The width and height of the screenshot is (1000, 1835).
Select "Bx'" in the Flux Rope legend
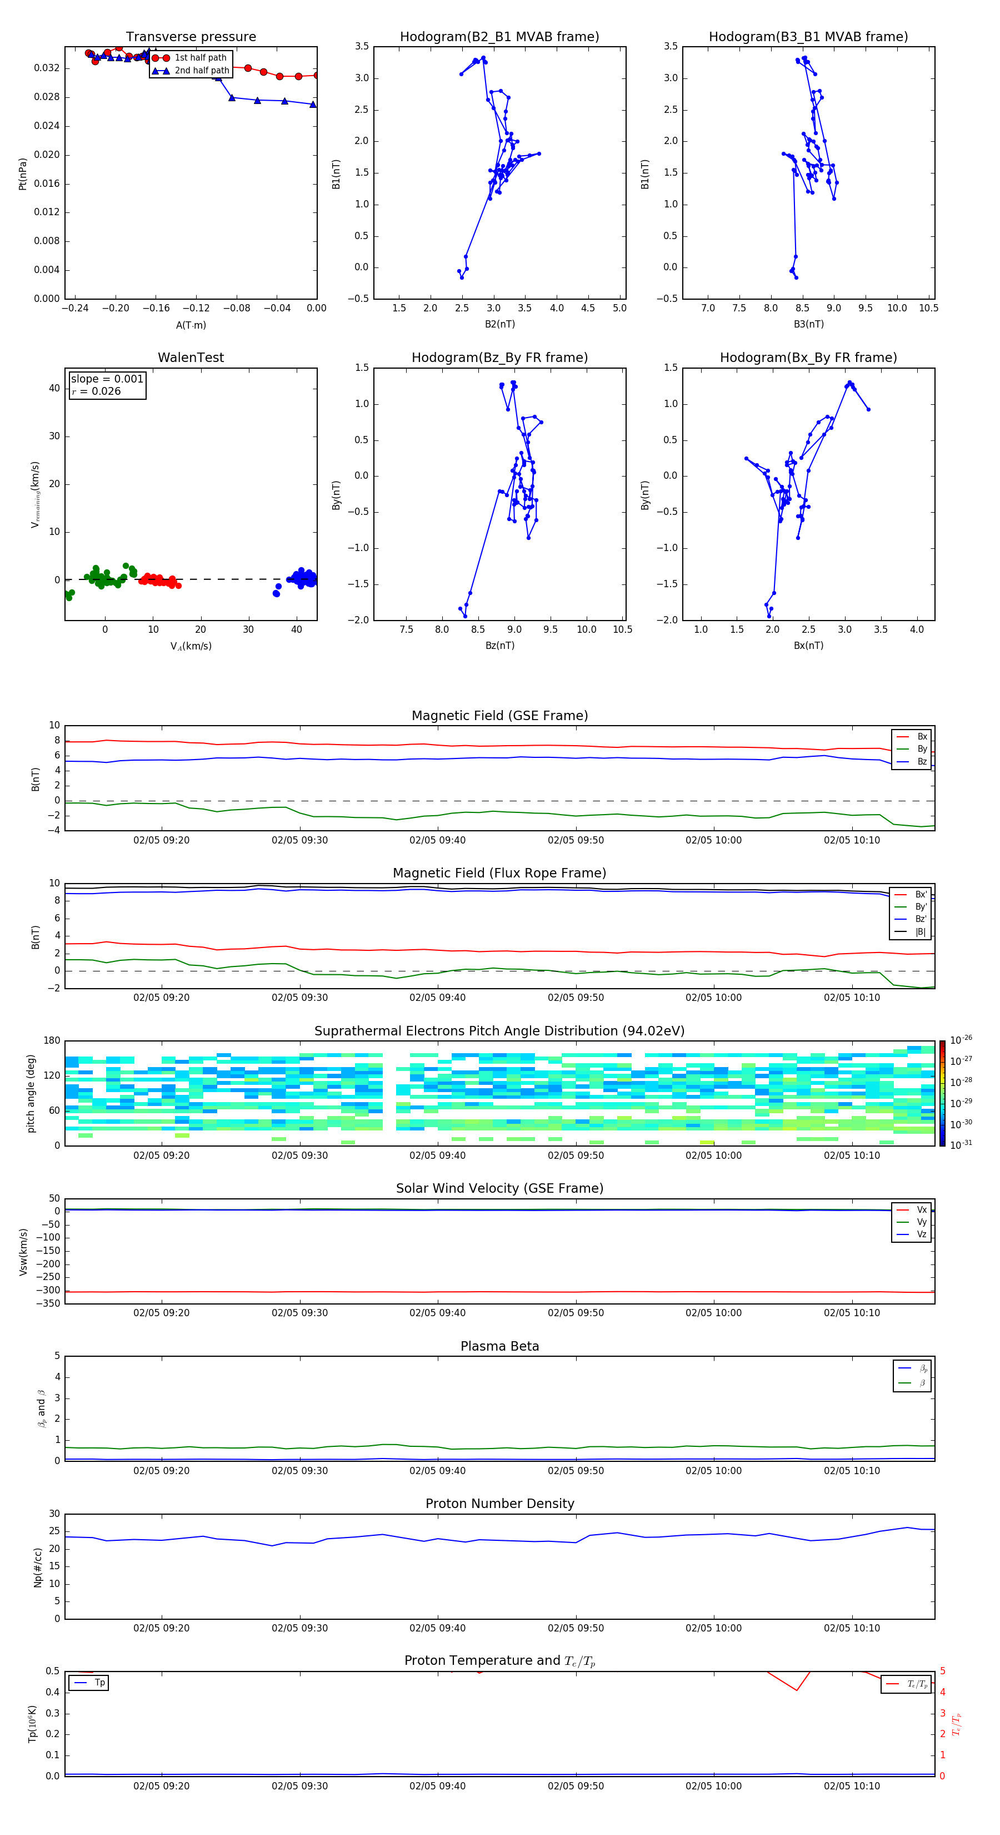911,895
